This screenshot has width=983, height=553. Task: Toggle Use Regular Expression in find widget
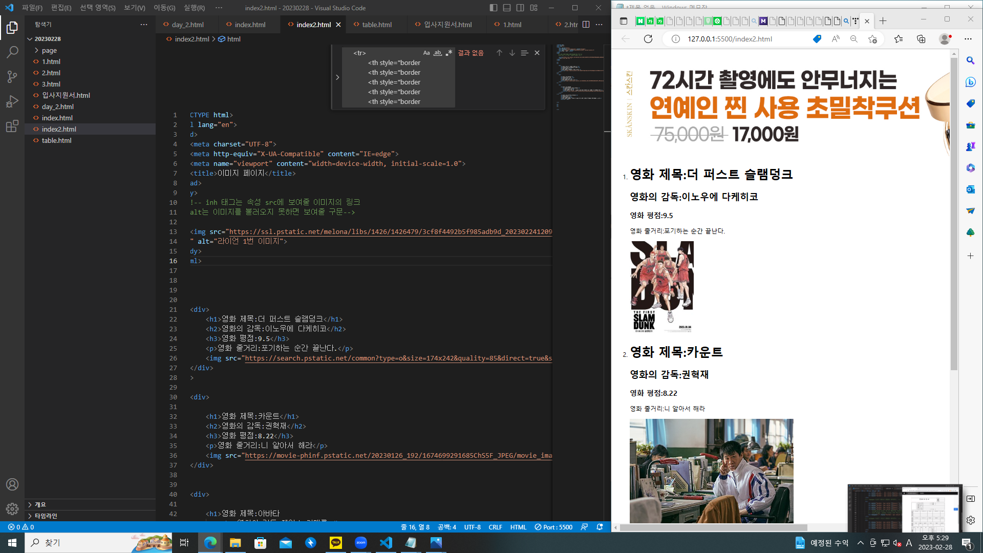449,53
